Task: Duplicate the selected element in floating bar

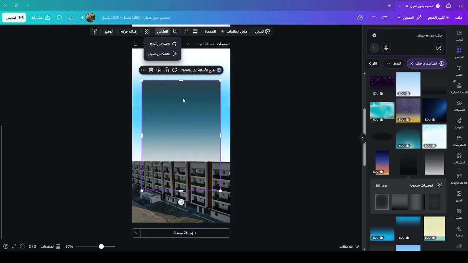Action: coord(159,70)
